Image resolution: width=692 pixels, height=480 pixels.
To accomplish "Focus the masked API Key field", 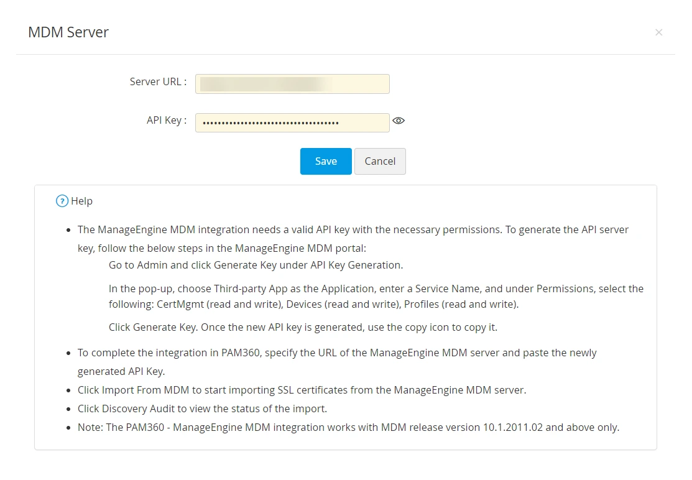I will 292,122.
